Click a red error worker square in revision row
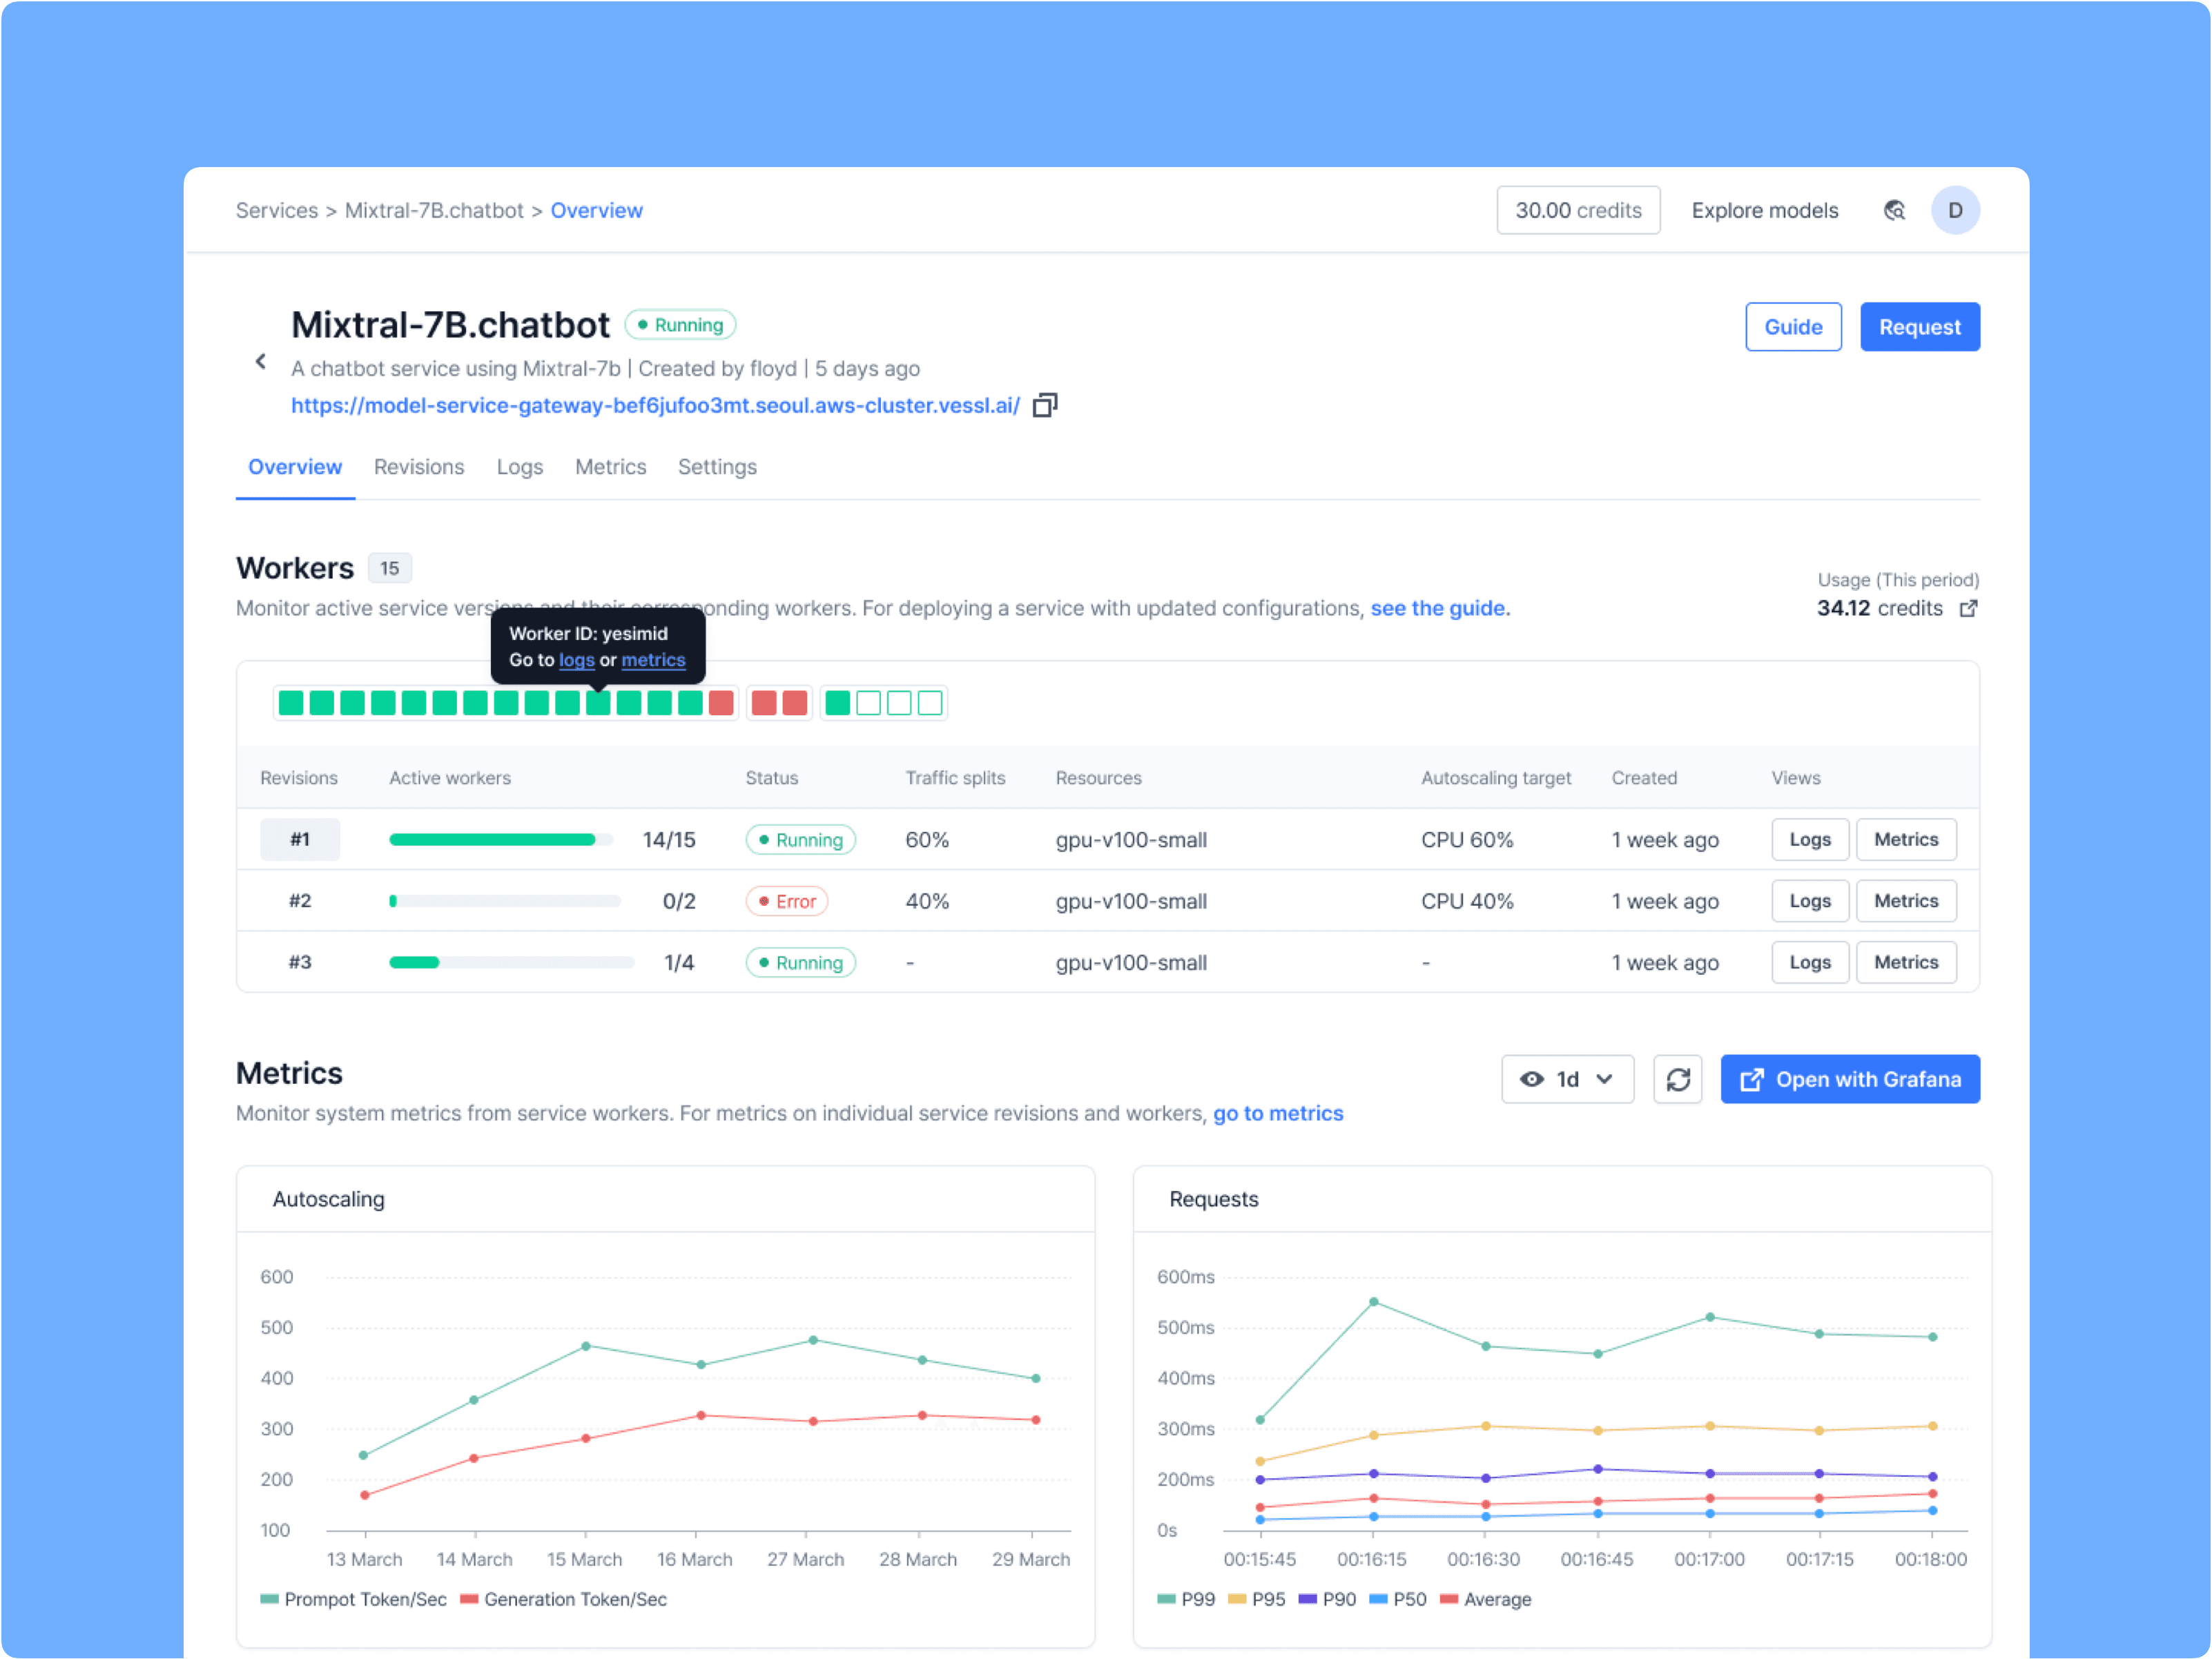 763,702
